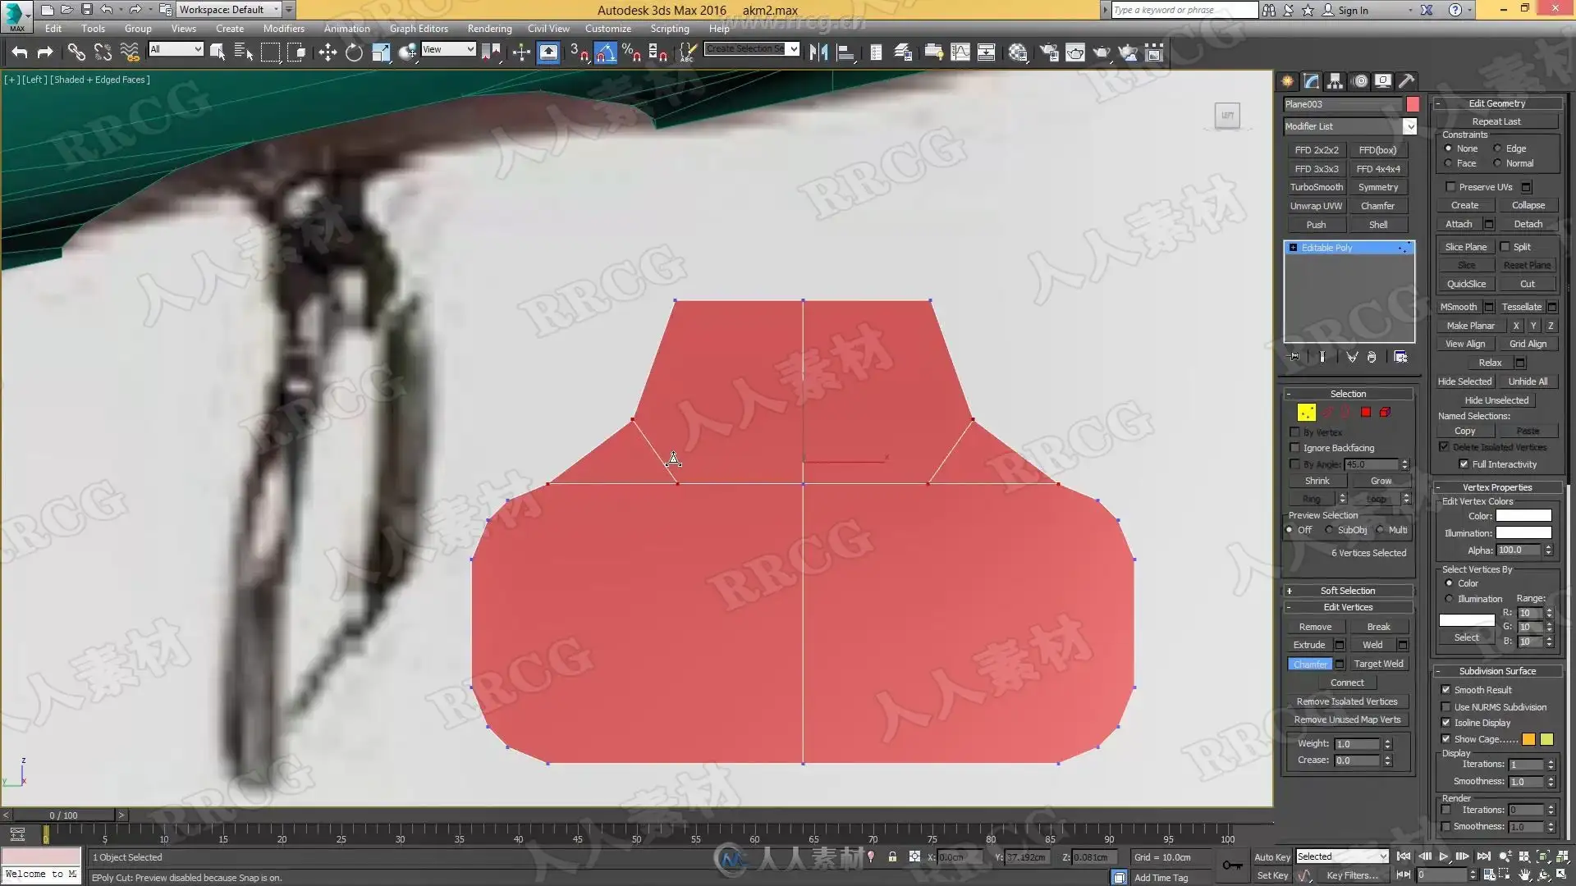Click the Pin Stack icon
This screenshot has height=886, width=1576.
point(1295,357)
